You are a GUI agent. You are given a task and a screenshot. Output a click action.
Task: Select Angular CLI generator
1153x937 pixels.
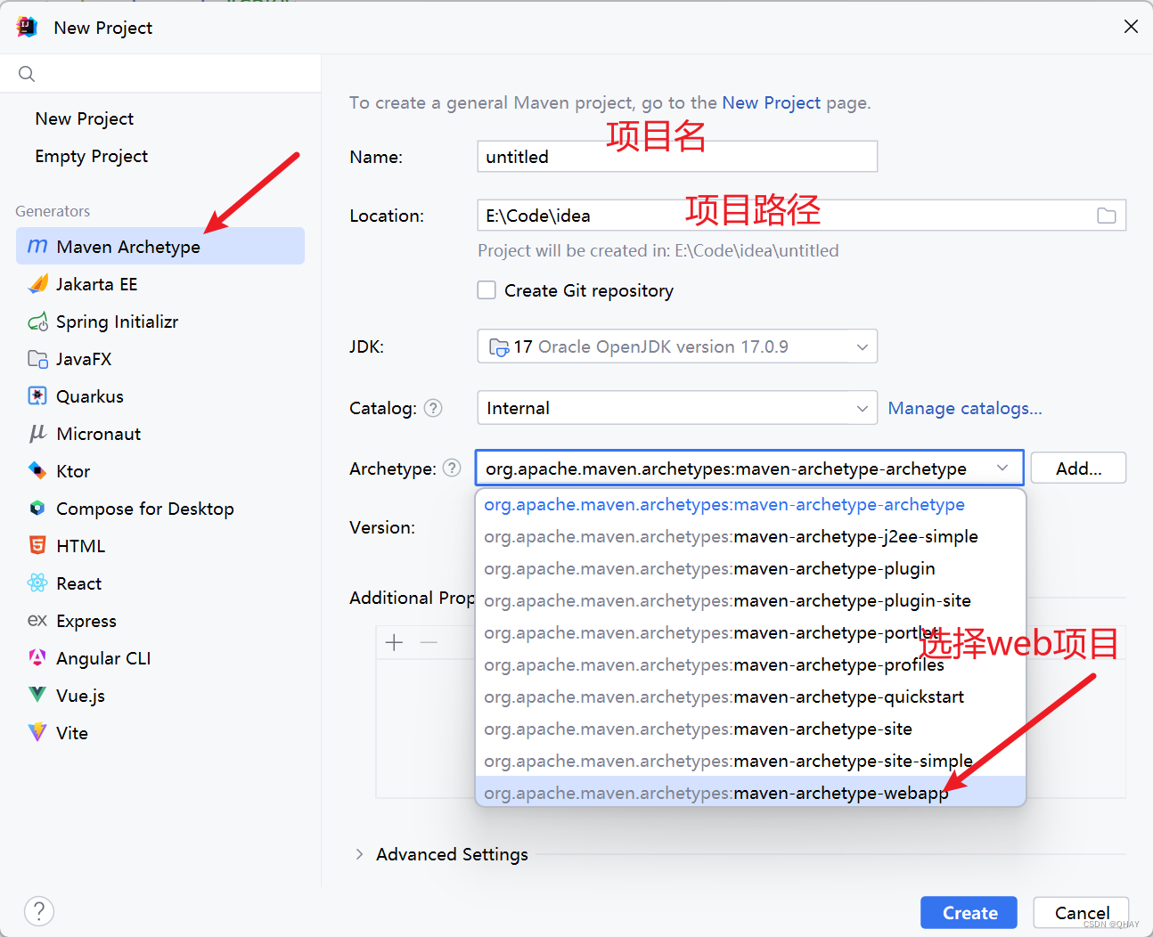click(x=160, y=657)
